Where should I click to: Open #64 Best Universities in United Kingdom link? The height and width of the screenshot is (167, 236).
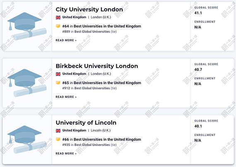pos(101,26)
